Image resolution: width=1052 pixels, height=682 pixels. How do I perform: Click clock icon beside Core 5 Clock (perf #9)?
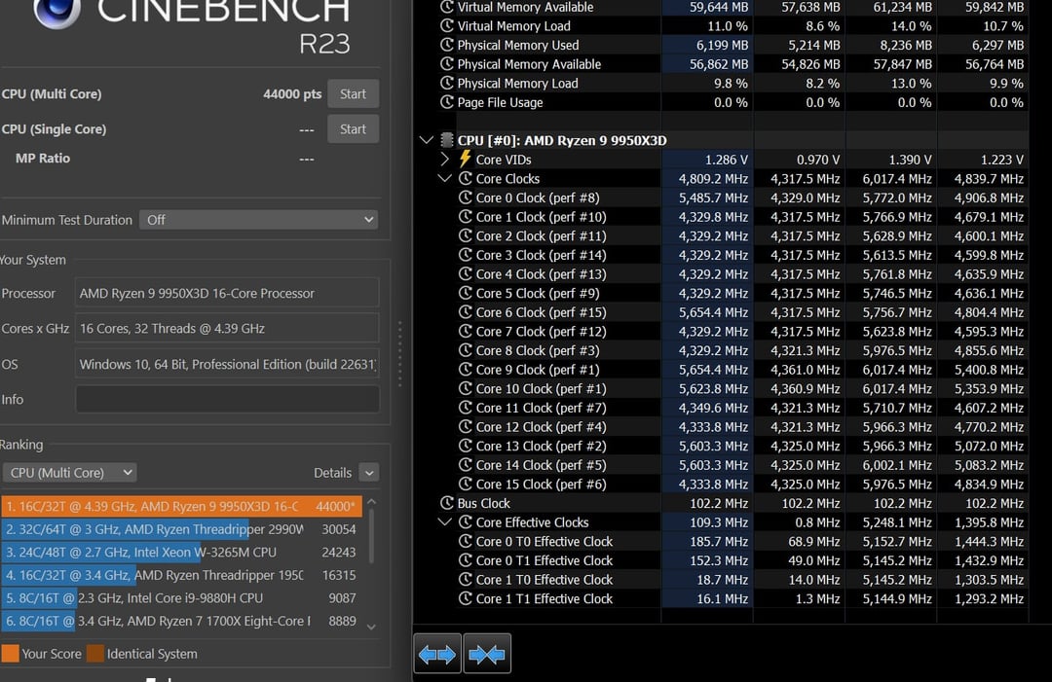pos(466,293)
